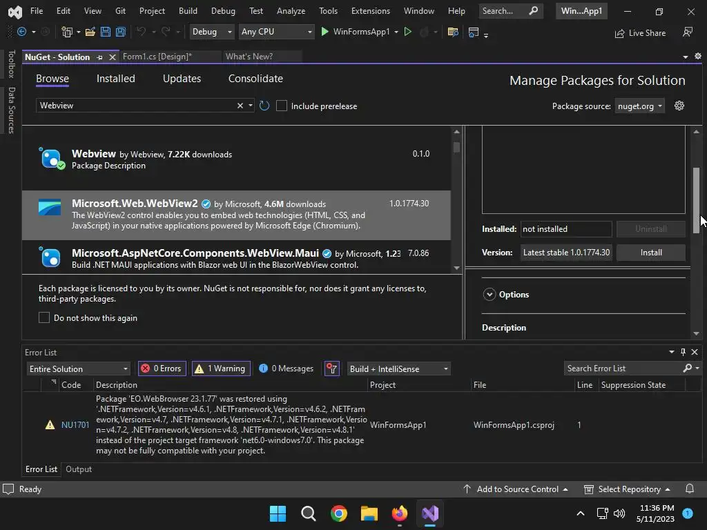707x530 pixels.
Task: Open taskbar search magnifier
Action: click(309, 513)
